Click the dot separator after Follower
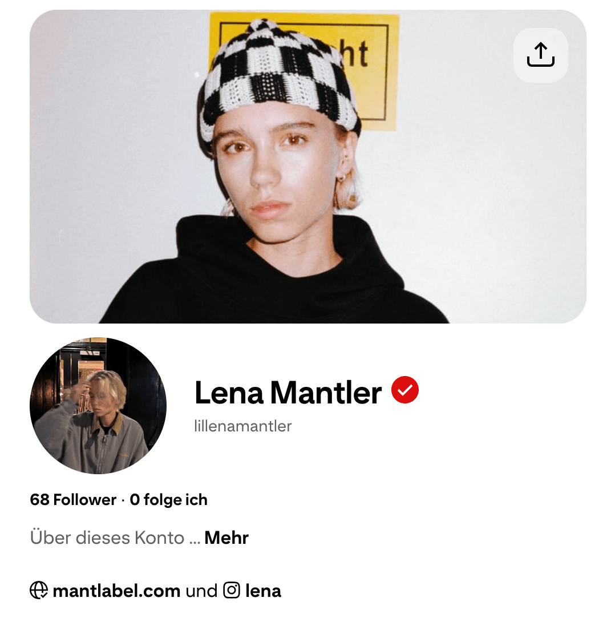Viewport: 615px width, 622px height. pyautogui.click(x=123, y=500)
